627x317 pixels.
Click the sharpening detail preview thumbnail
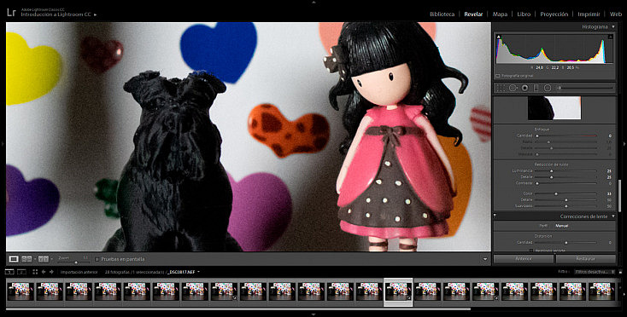(x=554, y=108)
